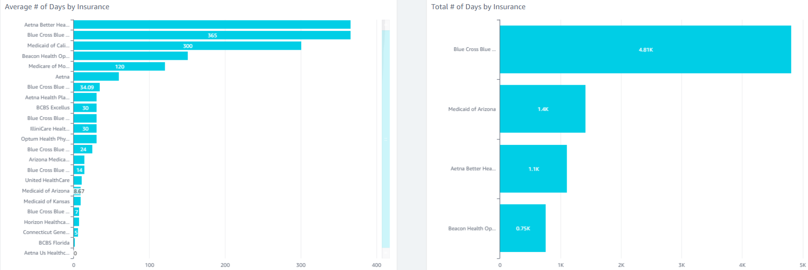Click the BCBS Excellus bar
Image resolution: width=808 pixels, height=270 pixels.
pyautogui.click(x=85, y=108)
